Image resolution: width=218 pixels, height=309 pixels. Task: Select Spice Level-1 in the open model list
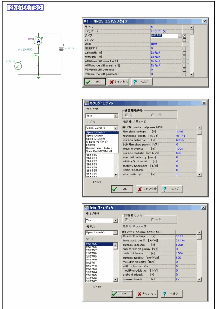click(x=102, y=135)
